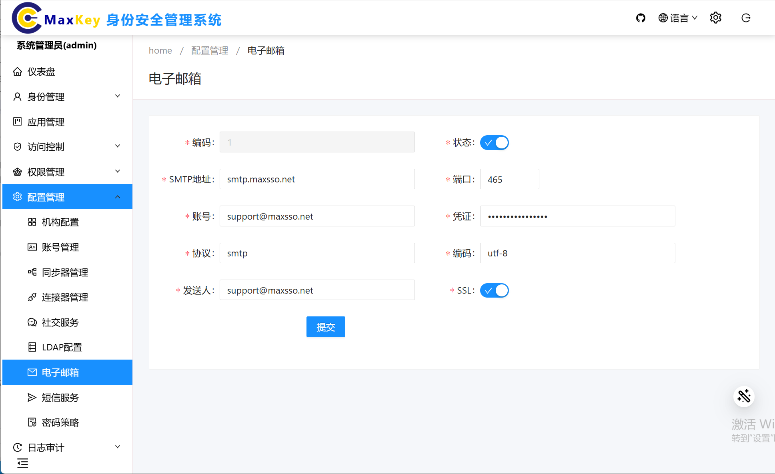Click inside the SMTP地址 input field

tap(316, 179)
